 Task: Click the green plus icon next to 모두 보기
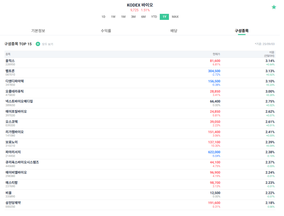click(38, 44)
